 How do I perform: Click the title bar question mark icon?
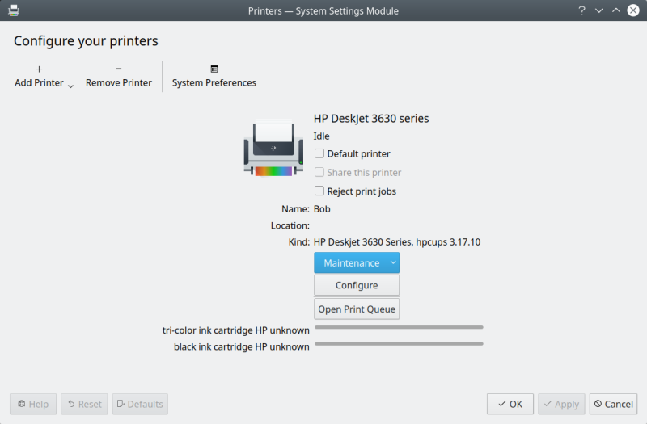(581, 10)
